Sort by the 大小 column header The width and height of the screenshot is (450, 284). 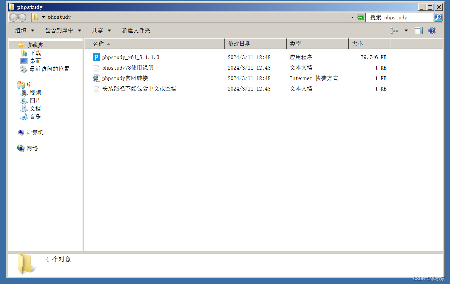369,44
